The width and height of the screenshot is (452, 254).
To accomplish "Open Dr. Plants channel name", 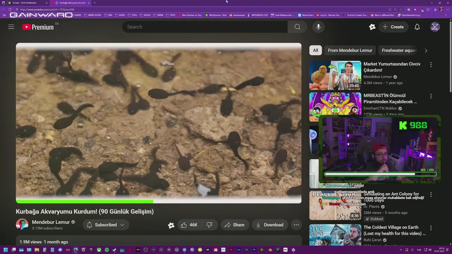I will [x=371, y=206].
